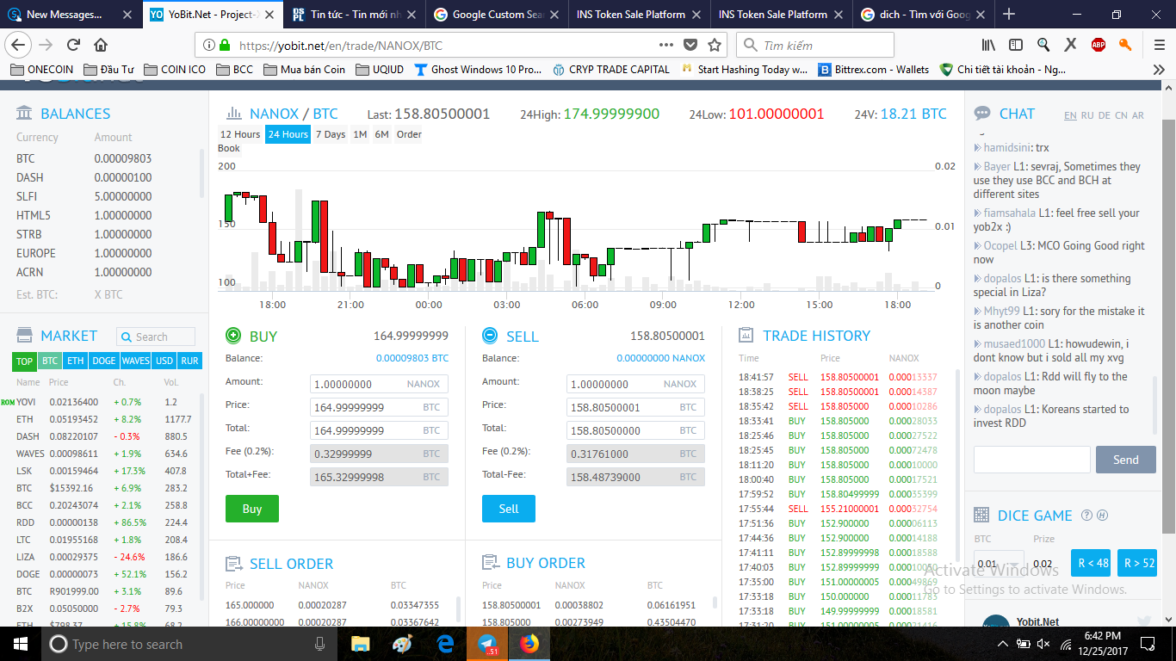Click the chart icon next to NANOX / BTC

(x=233, y=114)
